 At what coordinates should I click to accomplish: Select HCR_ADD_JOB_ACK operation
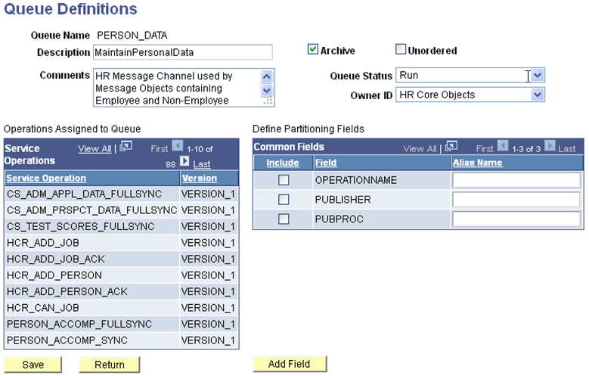[x=121, y=259]
